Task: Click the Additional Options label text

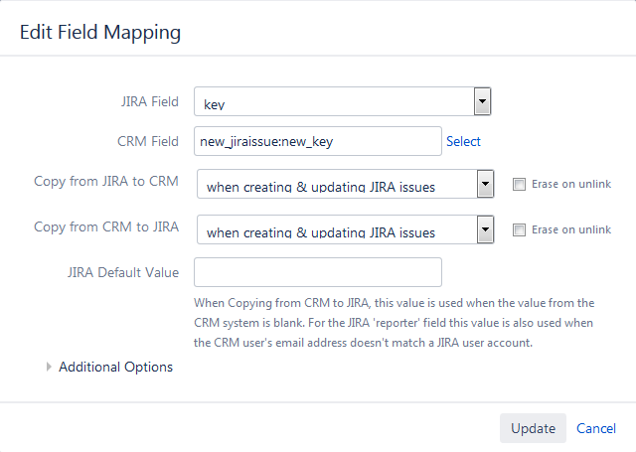Action: [x=115, y=368]
